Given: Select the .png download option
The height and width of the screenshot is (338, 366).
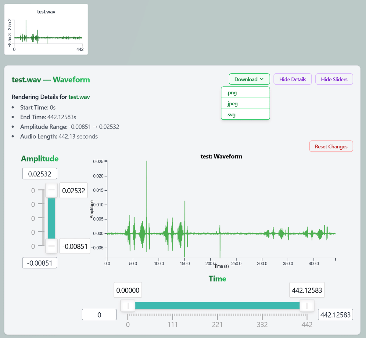Looking at the screenshot, I should [x=245, y=93].
